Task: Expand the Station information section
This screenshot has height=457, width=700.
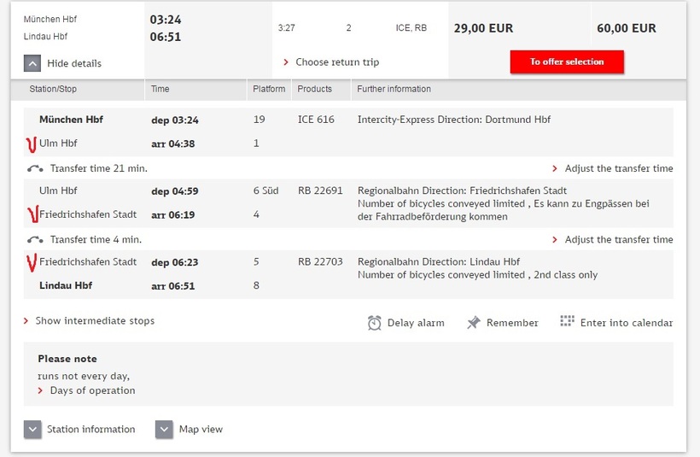Action: [90, 429]
